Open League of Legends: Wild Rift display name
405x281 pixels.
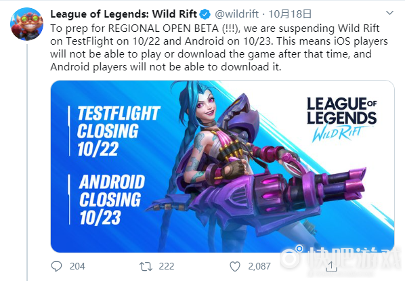[x=124, y=14]
